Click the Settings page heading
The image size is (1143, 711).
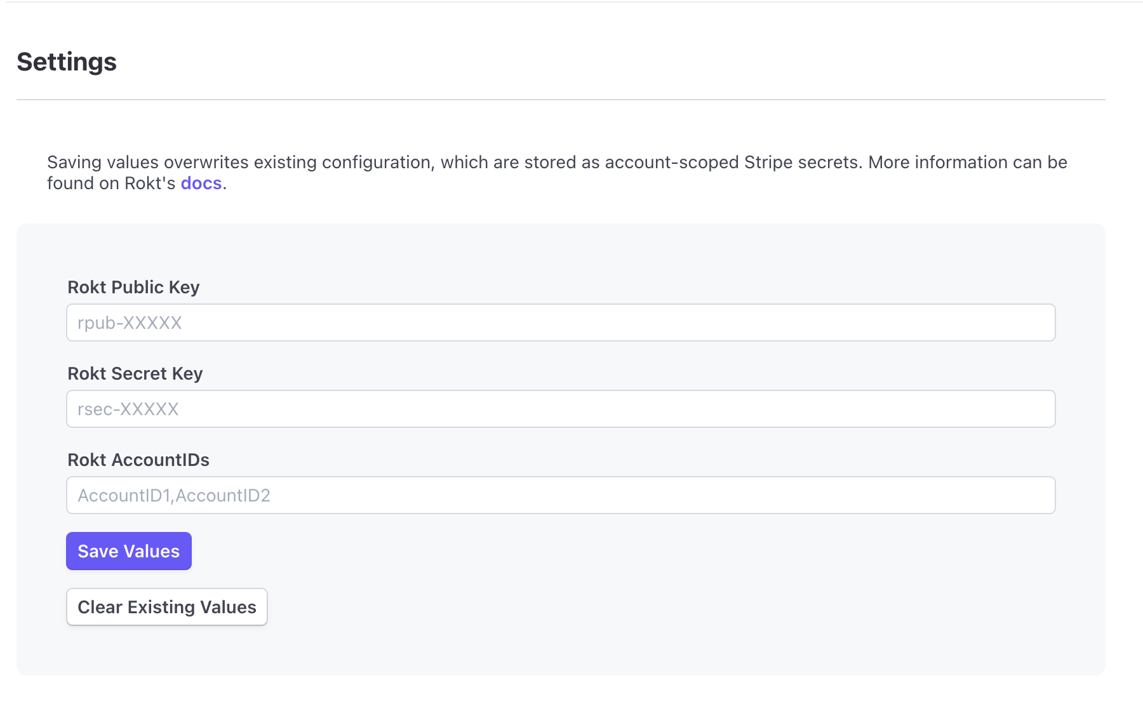67,62
